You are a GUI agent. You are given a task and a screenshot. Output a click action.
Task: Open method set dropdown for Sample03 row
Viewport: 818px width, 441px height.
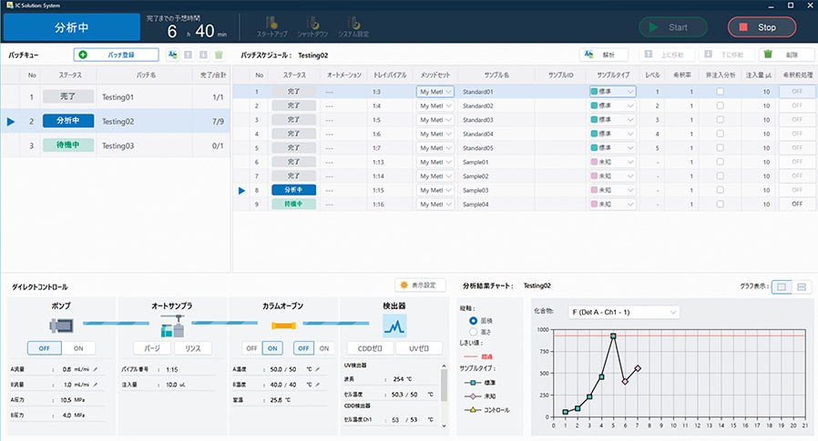[435, 190]
